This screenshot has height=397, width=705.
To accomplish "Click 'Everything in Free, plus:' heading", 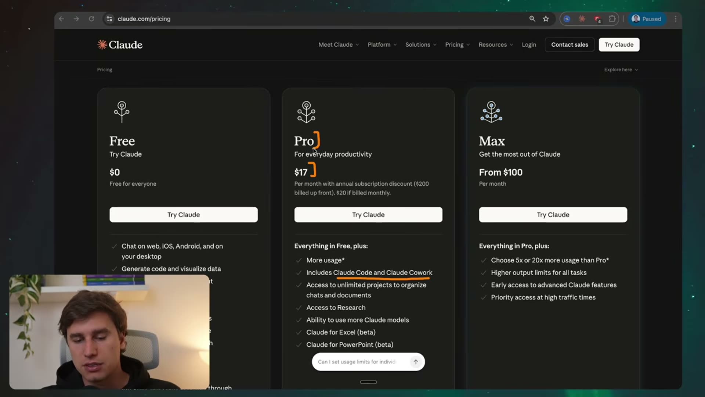I will [331, 246].
